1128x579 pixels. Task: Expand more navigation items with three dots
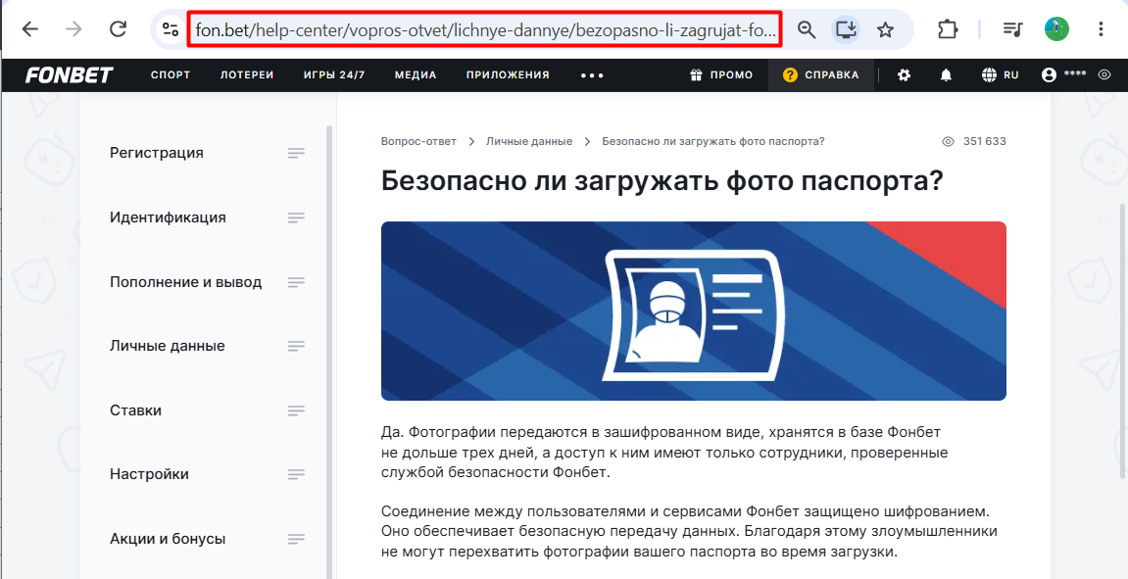click(592, 75)
